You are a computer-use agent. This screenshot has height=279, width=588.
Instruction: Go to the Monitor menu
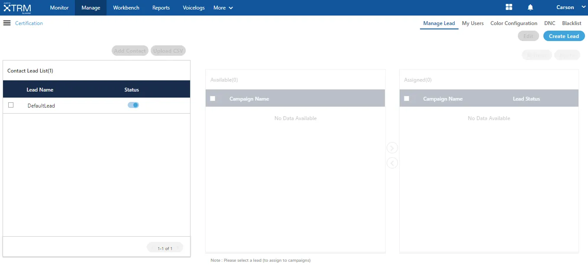[59, 8]
